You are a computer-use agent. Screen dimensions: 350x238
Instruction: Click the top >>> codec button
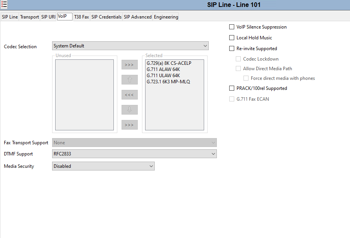(129, 65)
